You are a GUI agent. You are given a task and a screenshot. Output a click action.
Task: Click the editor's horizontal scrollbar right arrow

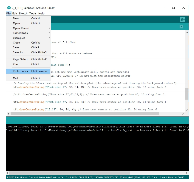coord(183,113)
